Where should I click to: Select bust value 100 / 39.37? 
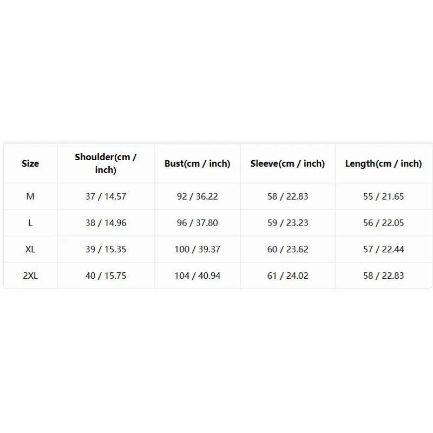[197, 250]
